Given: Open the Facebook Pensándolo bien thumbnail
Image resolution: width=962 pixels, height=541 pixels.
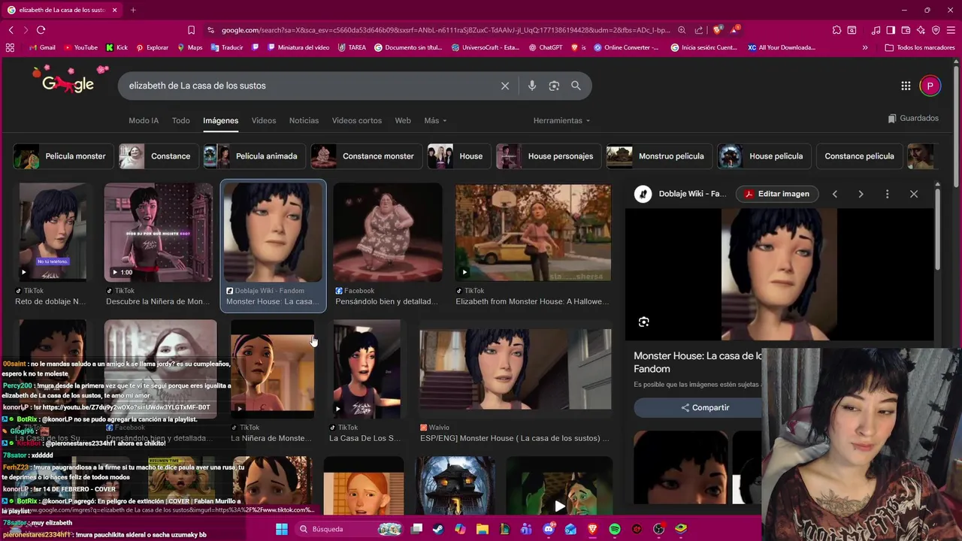Looking at the screenshot, I should point(388,232).
